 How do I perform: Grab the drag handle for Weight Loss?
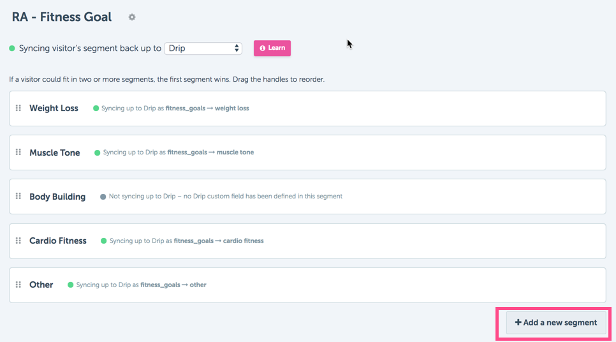[x=18, y=108]
